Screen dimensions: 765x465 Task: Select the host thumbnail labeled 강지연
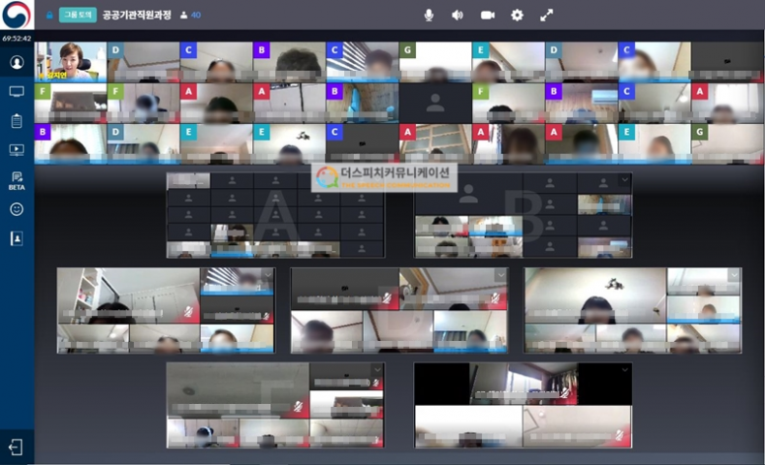point(71,61)
